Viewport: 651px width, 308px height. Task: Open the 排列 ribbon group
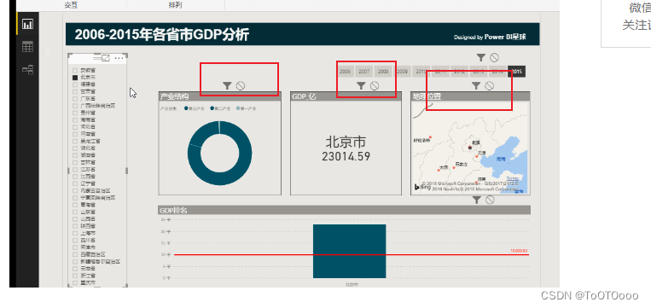(175, 5)
